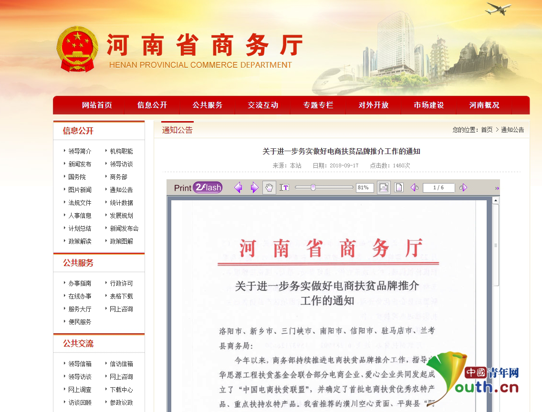Open the 领导简介 sidebar link
Screen dimensions: 542x412
tap(80, 151)
